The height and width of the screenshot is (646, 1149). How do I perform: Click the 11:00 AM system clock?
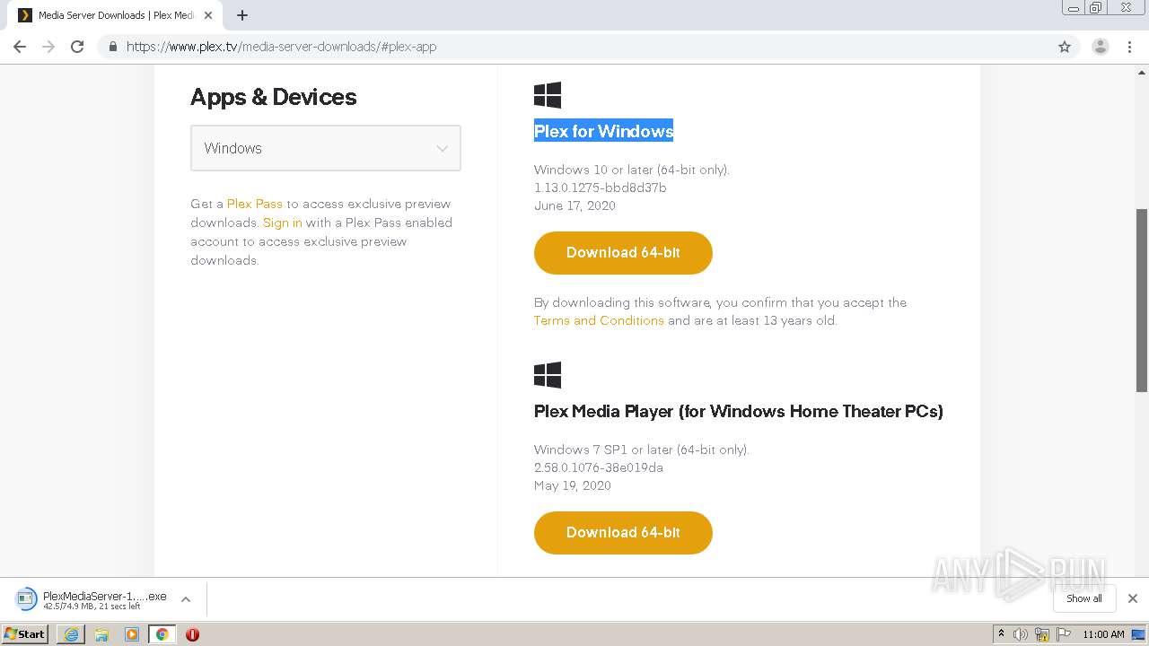coord(1103,634)
